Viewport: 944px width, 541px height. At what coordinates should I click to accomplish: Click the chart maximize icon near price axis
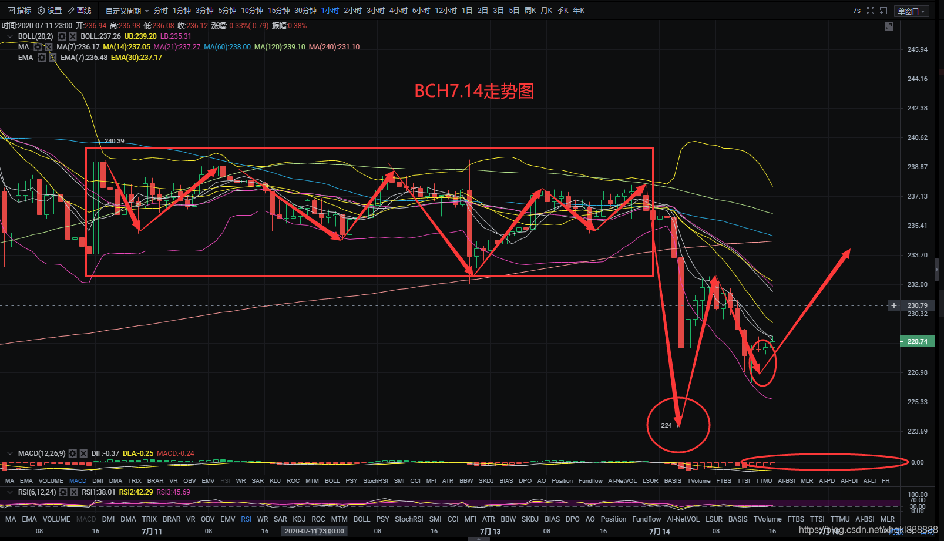(889, 26)
